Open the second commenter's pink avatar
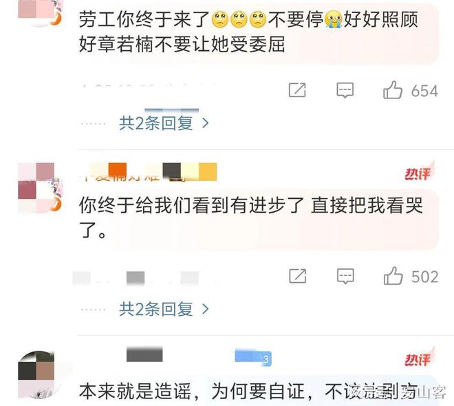The image size is (454, 406). (40, 187)
